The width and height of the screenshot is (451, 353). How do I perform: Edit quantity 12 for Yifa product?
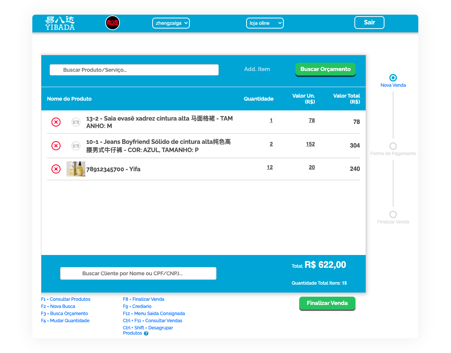click(270, 167)
